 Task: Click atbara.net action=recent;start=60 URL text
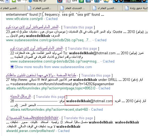click(49, 110)
